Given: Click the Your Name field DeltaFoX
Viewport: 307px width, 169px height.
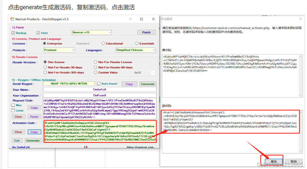Looking at the screenshot, I should pos(100,89).
